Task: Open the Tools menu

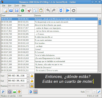Action: pos(17,6)
